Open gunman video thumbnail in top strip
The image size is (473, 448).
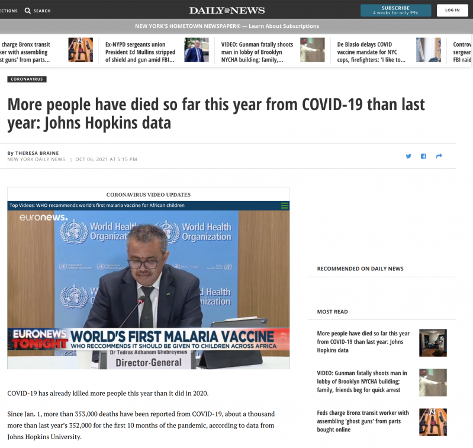pyautogui.click(x=312, y=50)
